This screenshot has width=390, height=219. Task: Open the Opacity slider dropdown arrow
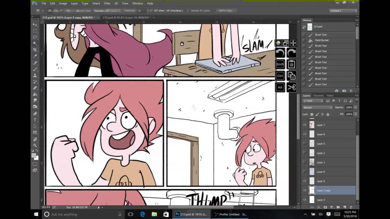pyautogui.click(x=355, y=107)
